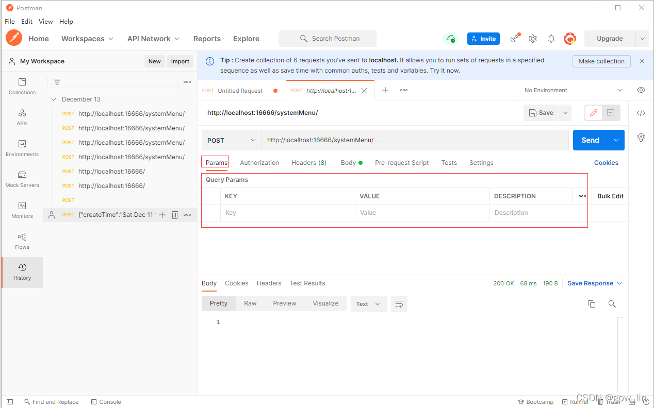
Task: Open the help icon in status bar
Action: (x=646, y=402)
